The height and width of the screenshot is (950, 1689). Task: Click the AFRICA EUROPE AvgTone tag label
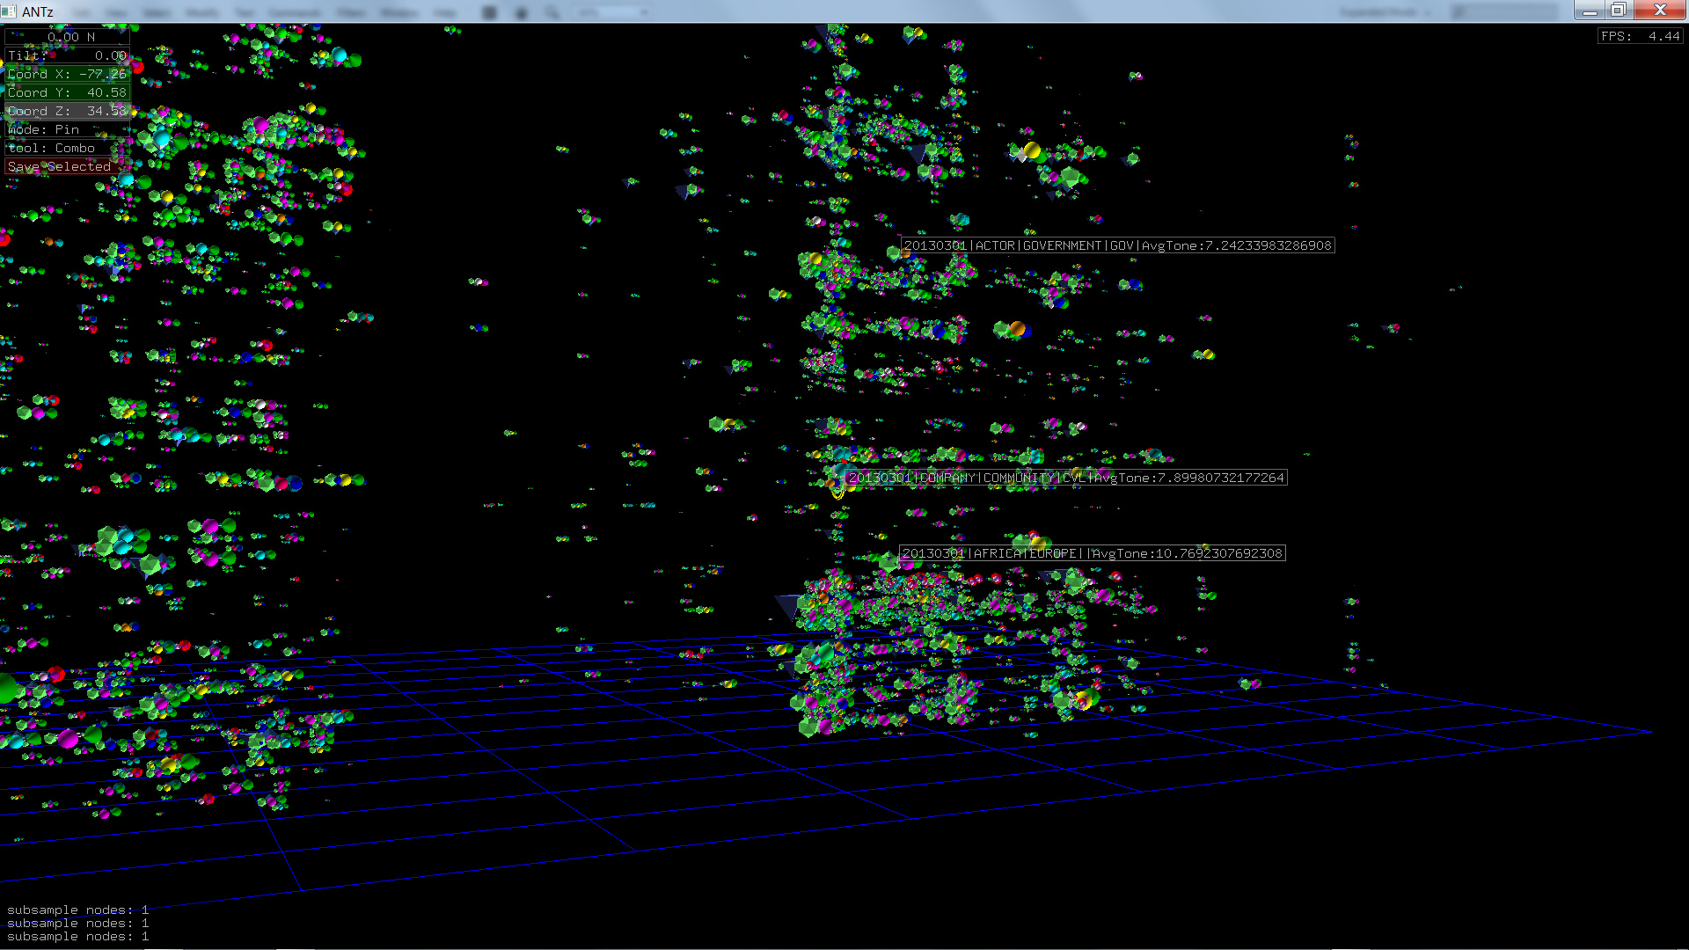(x=1092, y=553)
